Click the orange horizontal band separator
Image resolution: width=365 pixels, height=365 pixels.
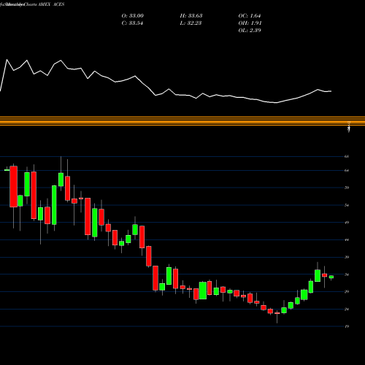[182, 121]
